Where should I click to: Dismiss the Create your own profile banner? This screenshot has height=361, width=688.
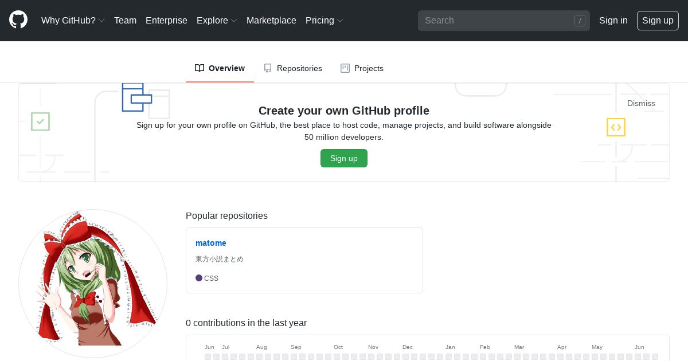641,103
